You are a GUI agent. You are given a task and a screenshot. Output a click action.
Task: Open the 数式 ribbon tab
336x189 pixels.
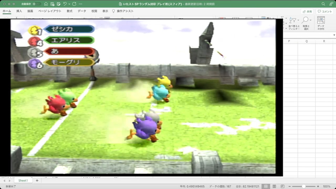[69, 11]
